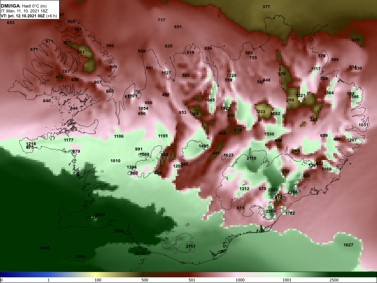Select the 1228 value
Viewport: 377px width, 283px height.
231,75
